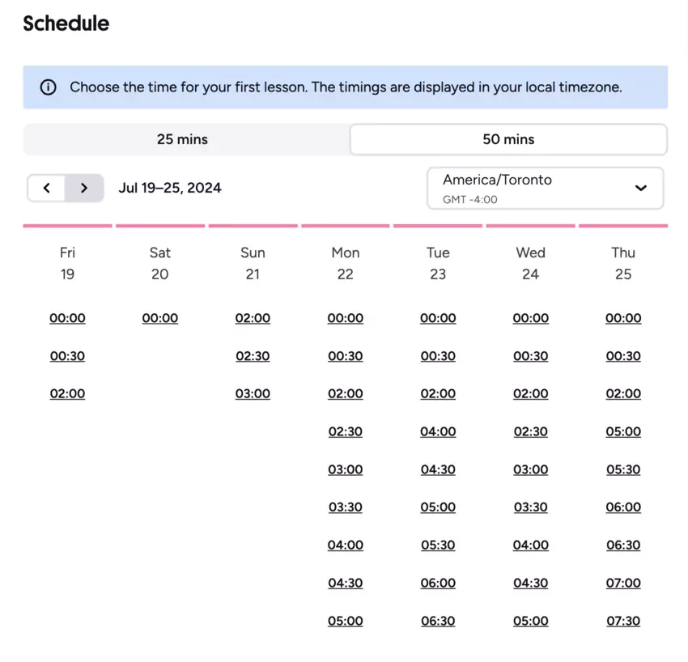Image resolution: width=688 pixels, height=662 pixels.
Task: Select 06:30 on Tuesday 23
Action: [x=438, y=621]
